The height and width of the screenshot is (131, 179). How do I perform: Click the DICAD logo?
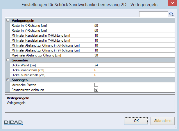13,123
